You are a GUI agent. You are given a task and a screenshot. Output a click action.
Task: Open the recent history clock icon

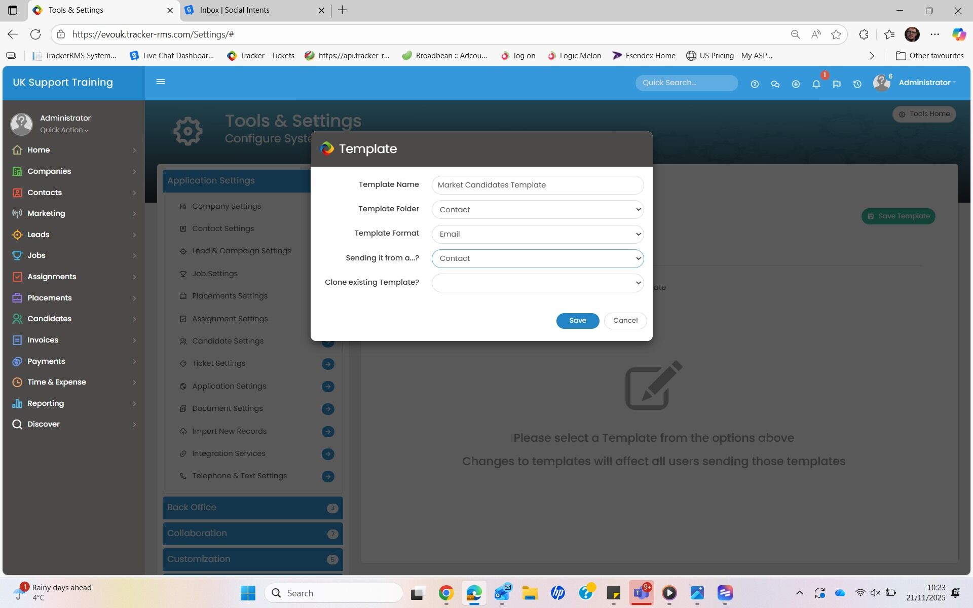click(x=857, y=84)
